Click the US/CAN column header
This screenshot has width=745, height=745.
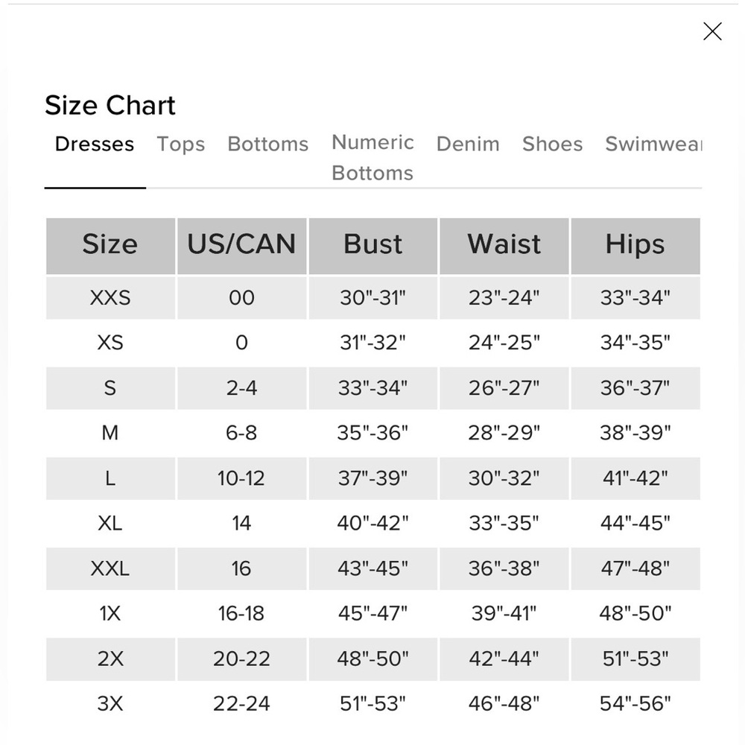click(241, 246)
